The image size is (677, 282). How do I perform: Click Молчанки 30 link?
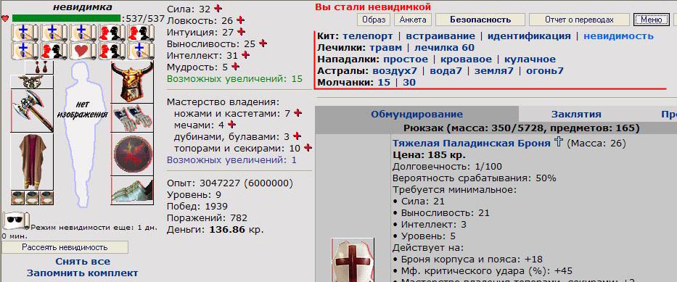(x=409, y=83)
